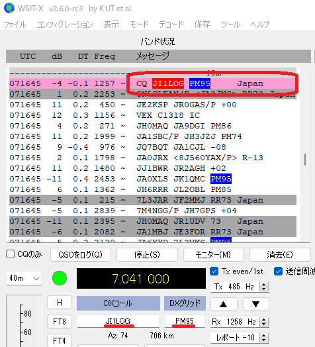Open the 保存 menu
The width and height of the screenshot is (315, 347).
pos(202,25)
